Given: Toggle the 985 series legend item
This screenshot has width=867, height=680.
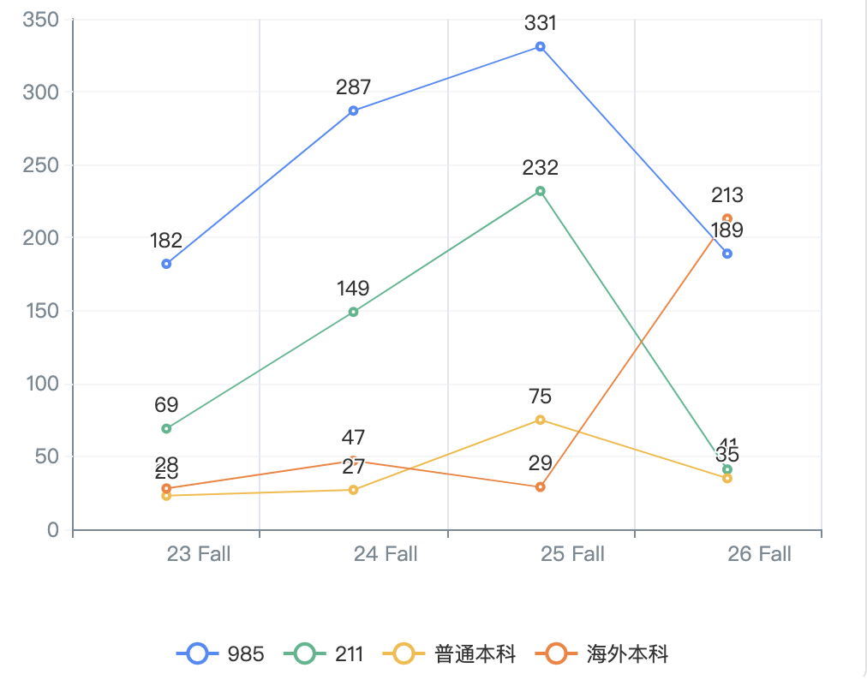Looking at the screenshot, I should 220,654.
